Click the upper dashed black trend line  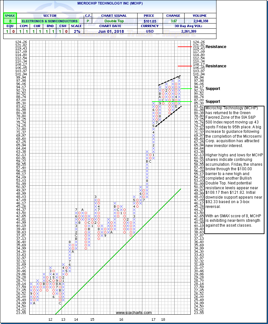point(169,81)
